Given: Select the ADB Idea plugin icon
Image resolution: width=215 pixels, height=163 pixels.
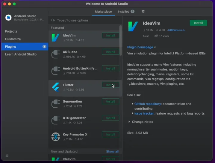Looking at the screenshot, I should (x=55, y=54).
